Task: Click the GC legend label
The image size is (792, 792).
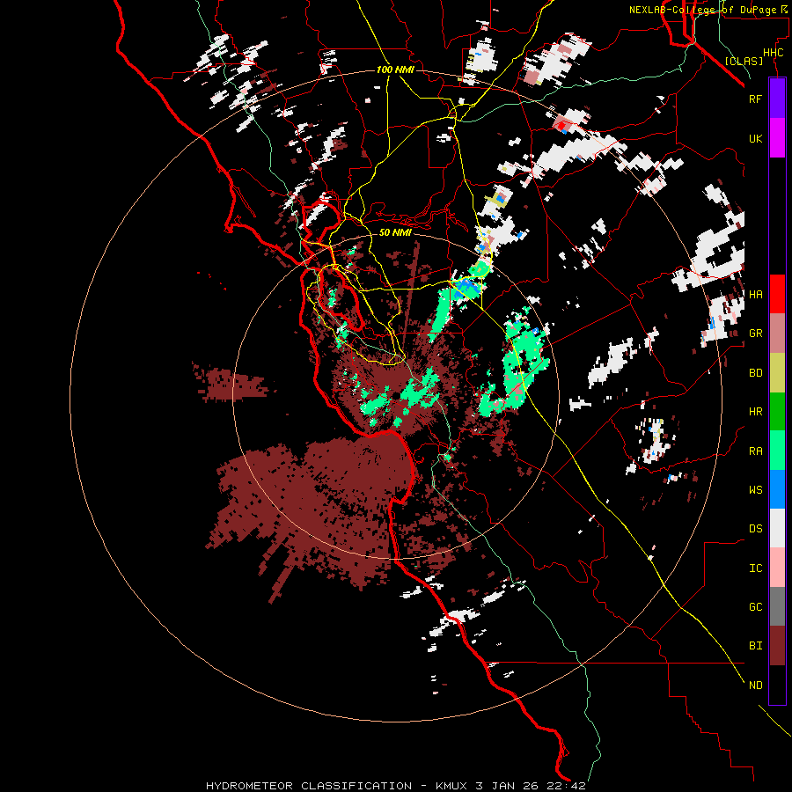Action: point(755,606)
